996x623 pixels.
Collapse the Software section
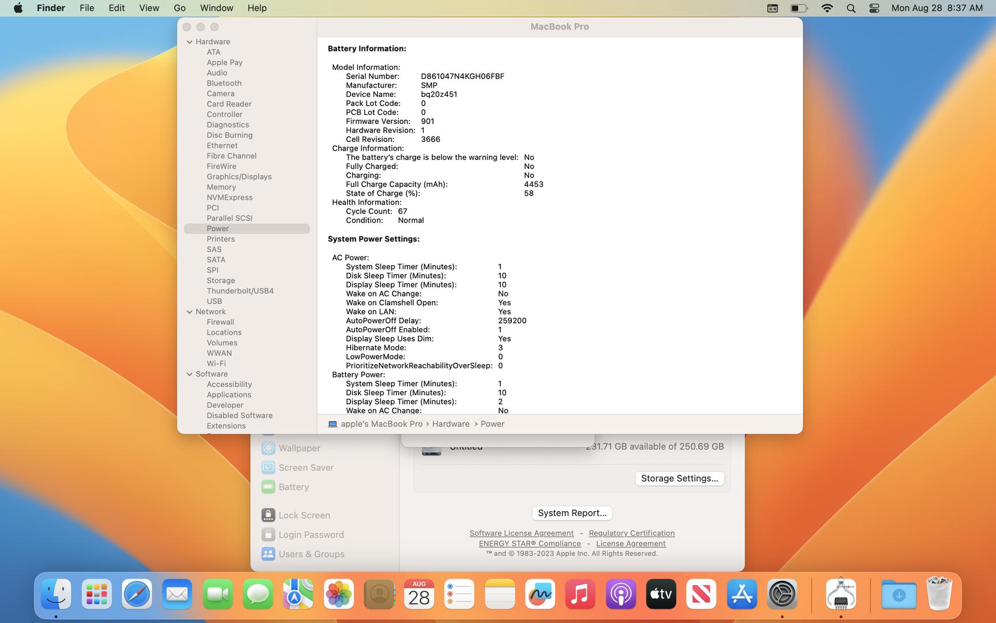pyautogui.click(x=189, y=374)
